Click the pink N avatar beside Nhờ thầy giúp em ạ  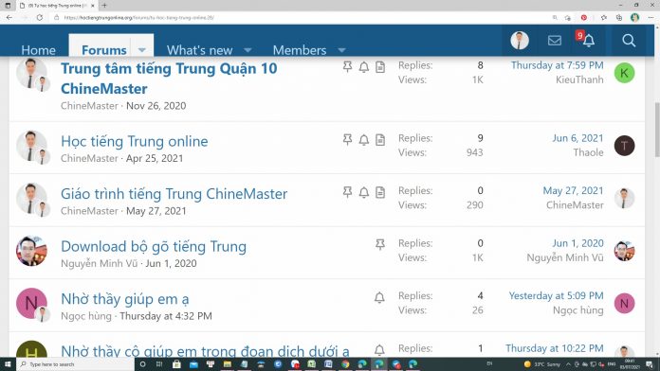point(31,304)
